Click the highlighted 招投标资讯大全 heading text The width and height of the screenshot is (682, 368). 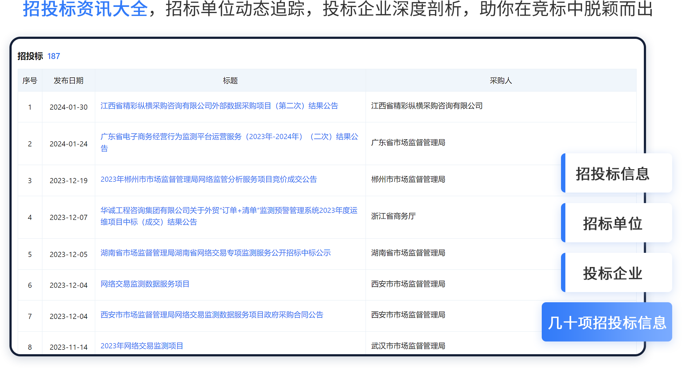click(85, 9)
